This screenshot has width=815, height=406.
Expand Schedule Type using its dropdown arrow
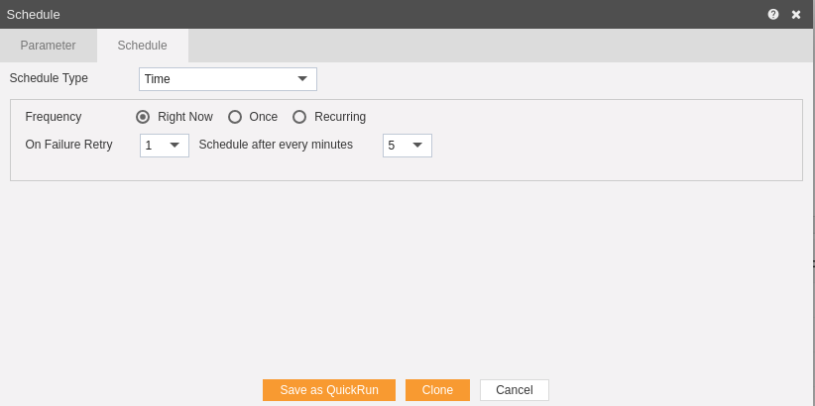point(302,79)
